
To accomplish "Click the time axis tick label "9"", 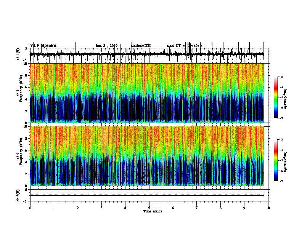I will (244, 208).
